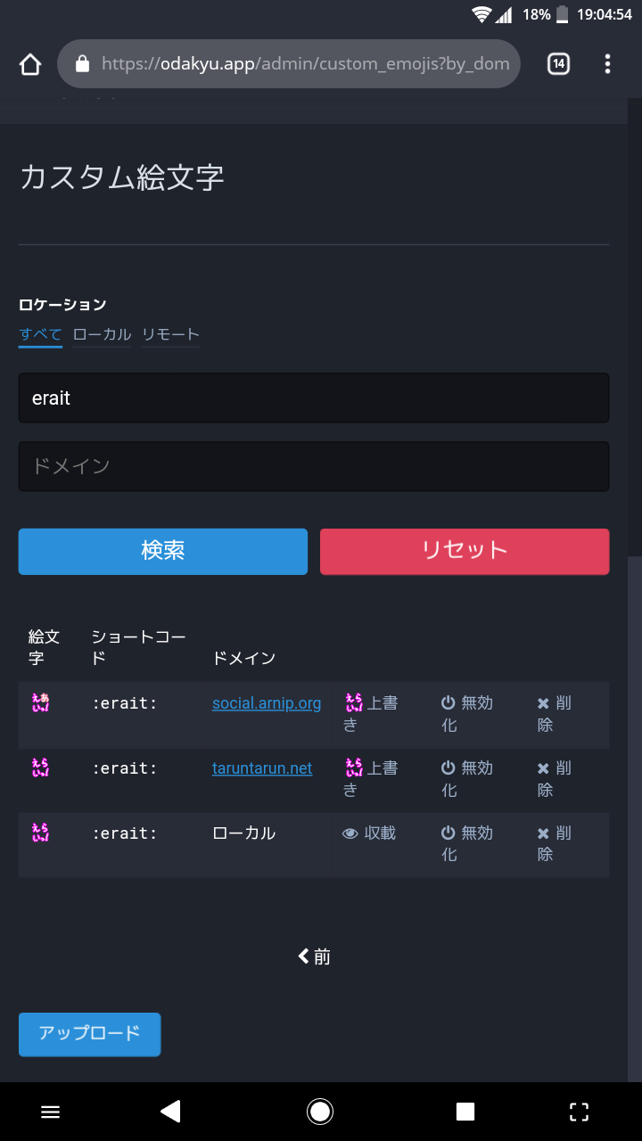Delete the social.arnip.org erait emoji
This screenshot has width=642, height=1141.
(x=554, y=714)
